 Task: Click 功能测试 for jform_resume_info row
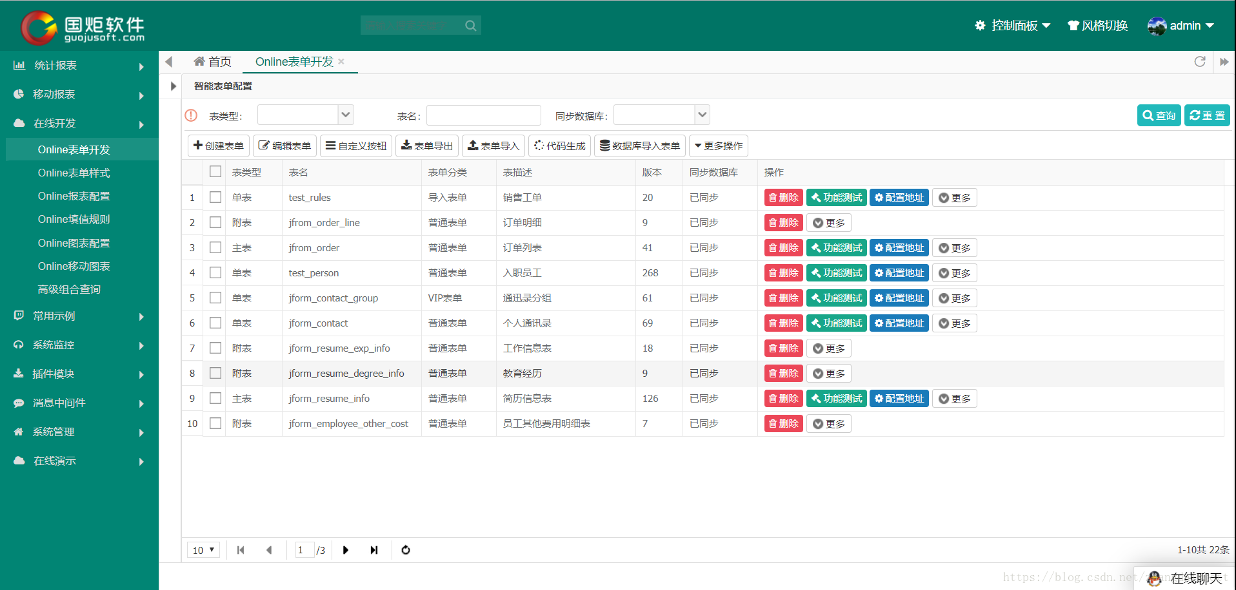tap(837, 399)
